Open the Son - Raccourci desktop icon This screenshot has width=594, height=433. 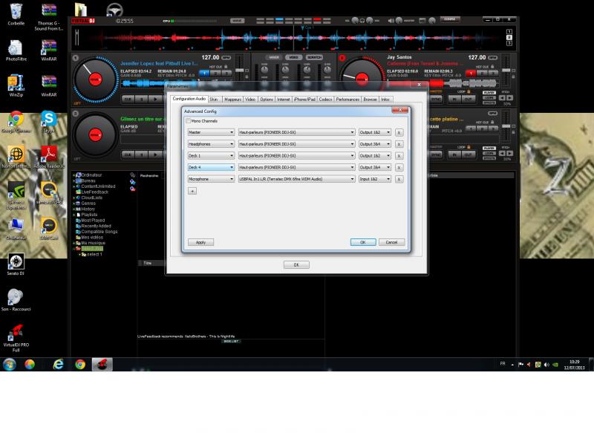click(16, 300)
